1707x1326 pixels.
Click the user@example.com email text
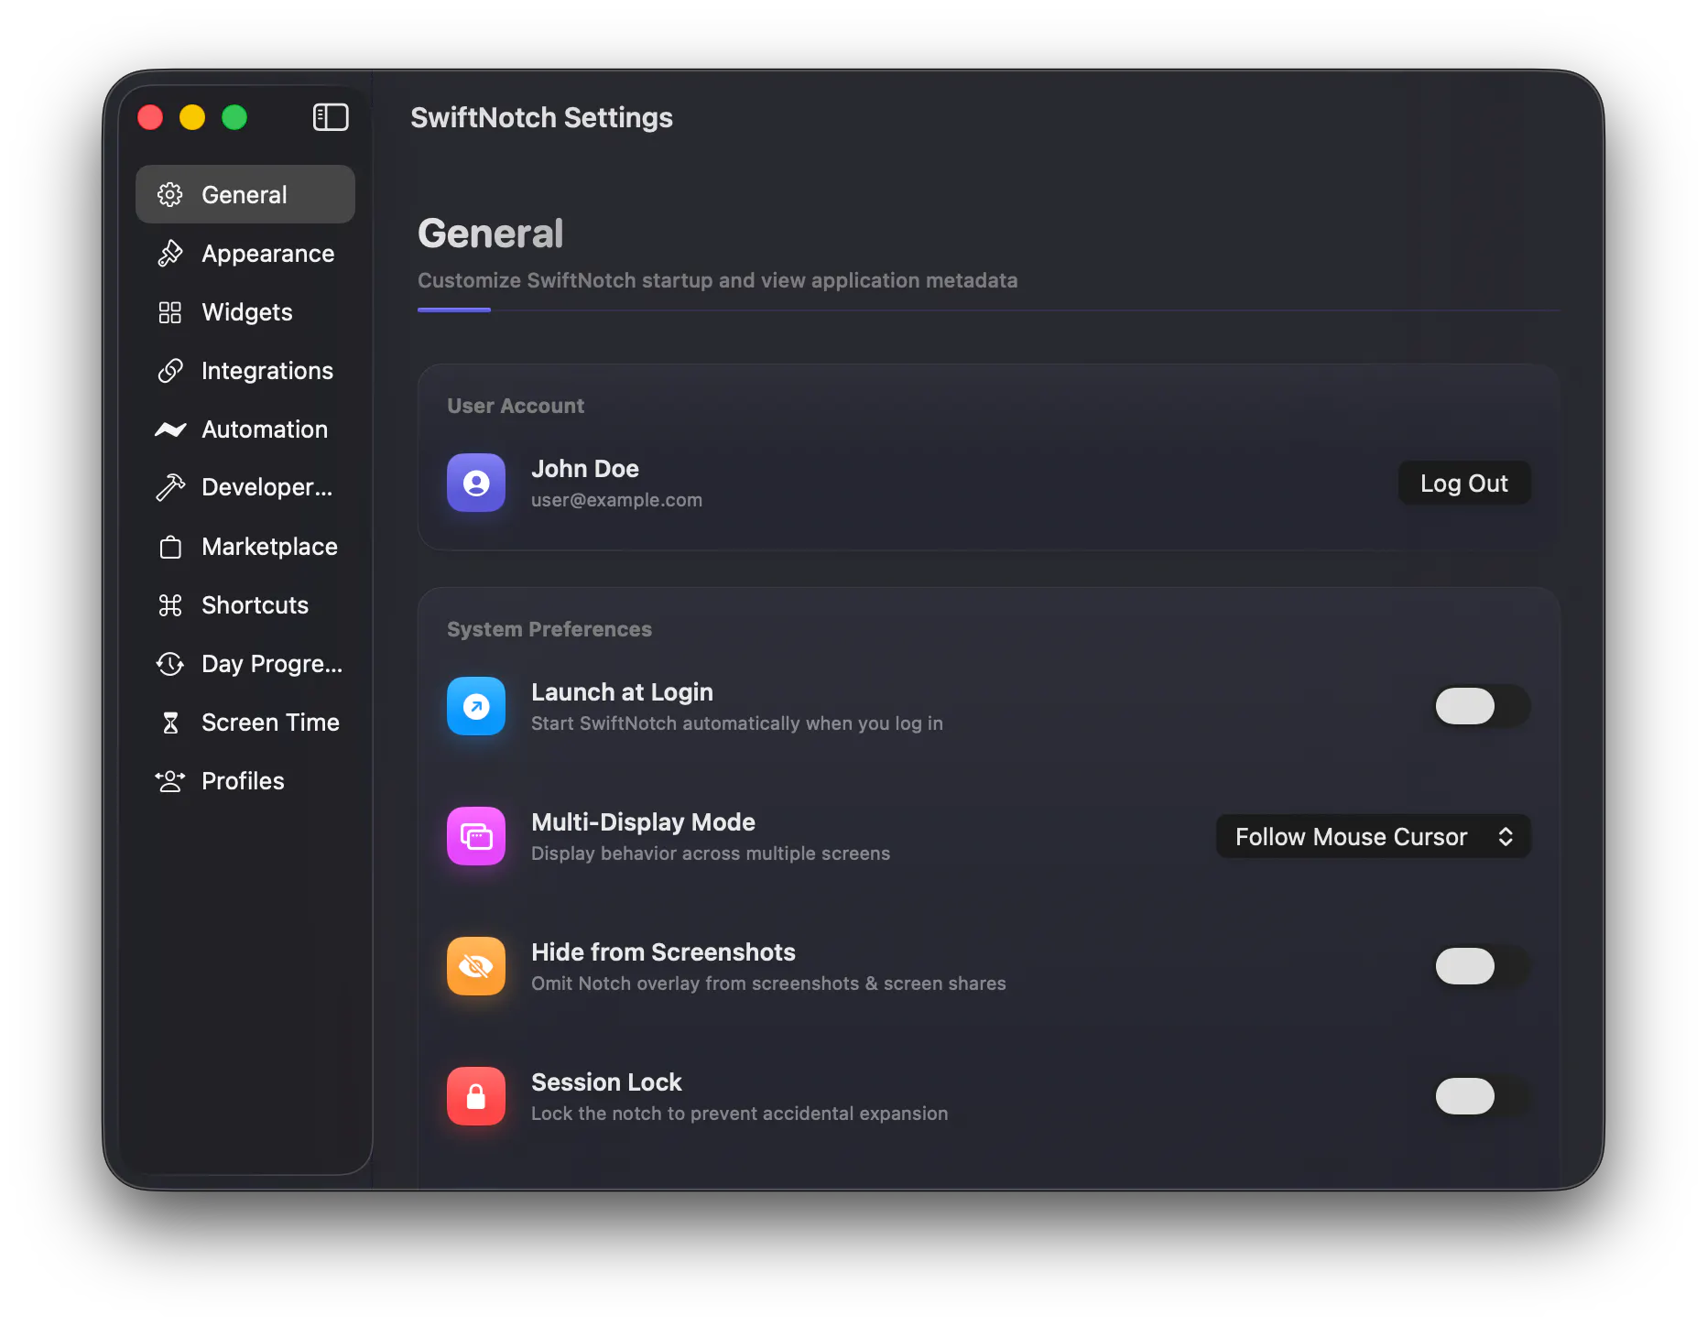pyautogui.click(x=616, y=500)
